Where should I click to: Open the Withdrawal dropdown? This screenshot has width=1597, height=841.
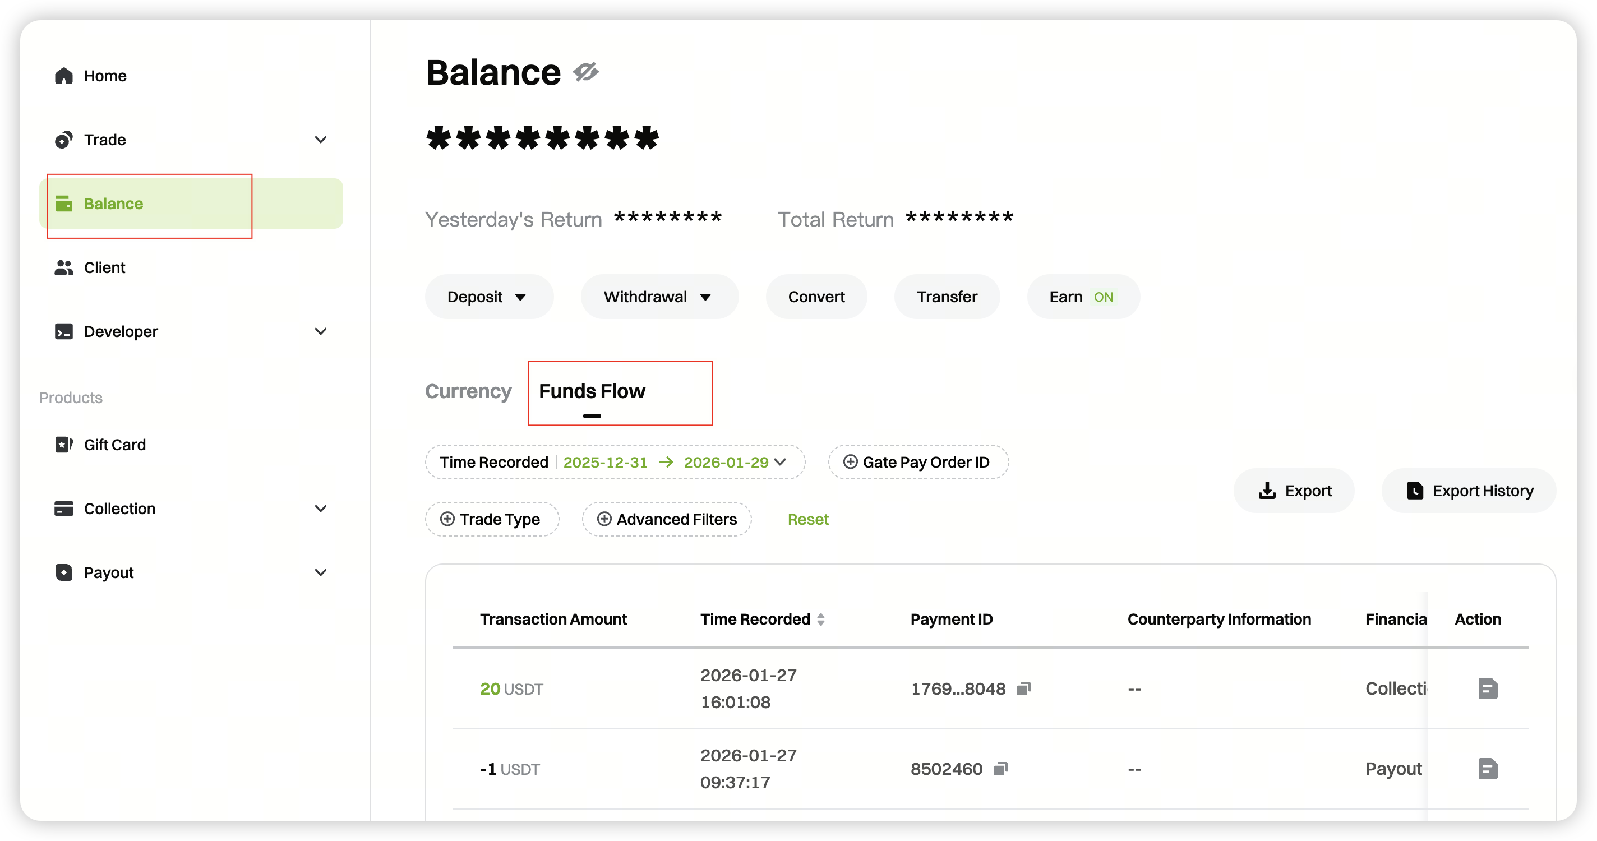pos(658,297)
